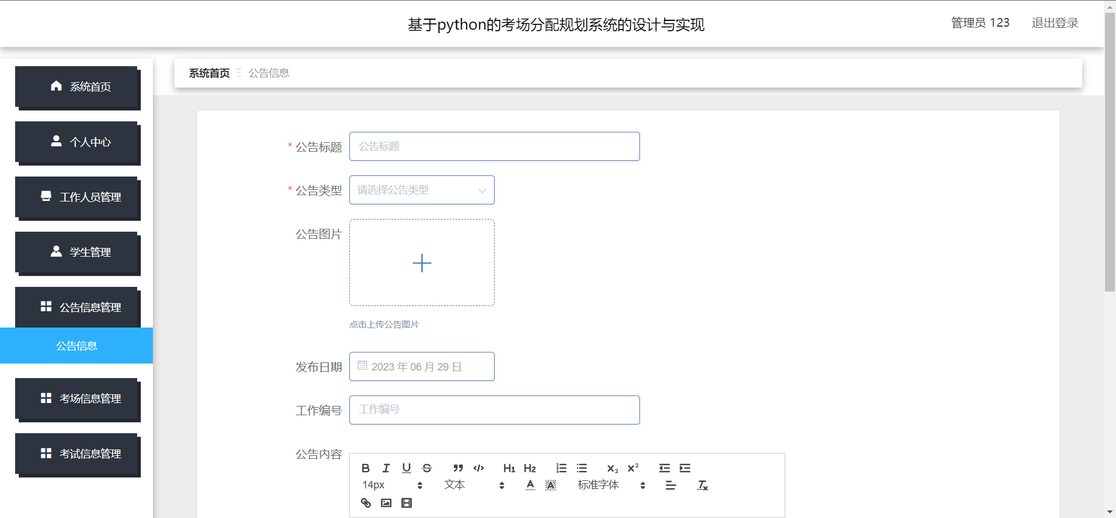This screenshot has height=518, width=1116.
Task: Click the 公告标题 input field
Action: tap(495, 146)
